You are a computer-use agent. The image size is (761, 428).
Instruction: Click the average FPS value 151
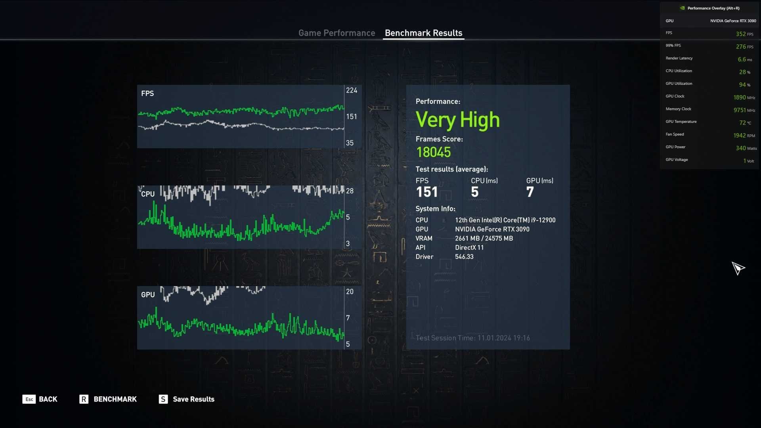pyautogui.click(x=427, y=192)
